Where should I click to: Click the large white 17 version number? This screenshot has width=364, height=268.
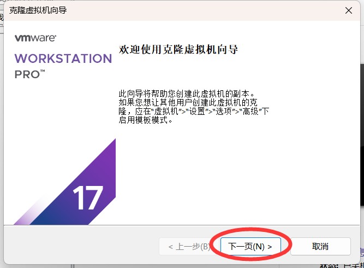tap(87, 199)
